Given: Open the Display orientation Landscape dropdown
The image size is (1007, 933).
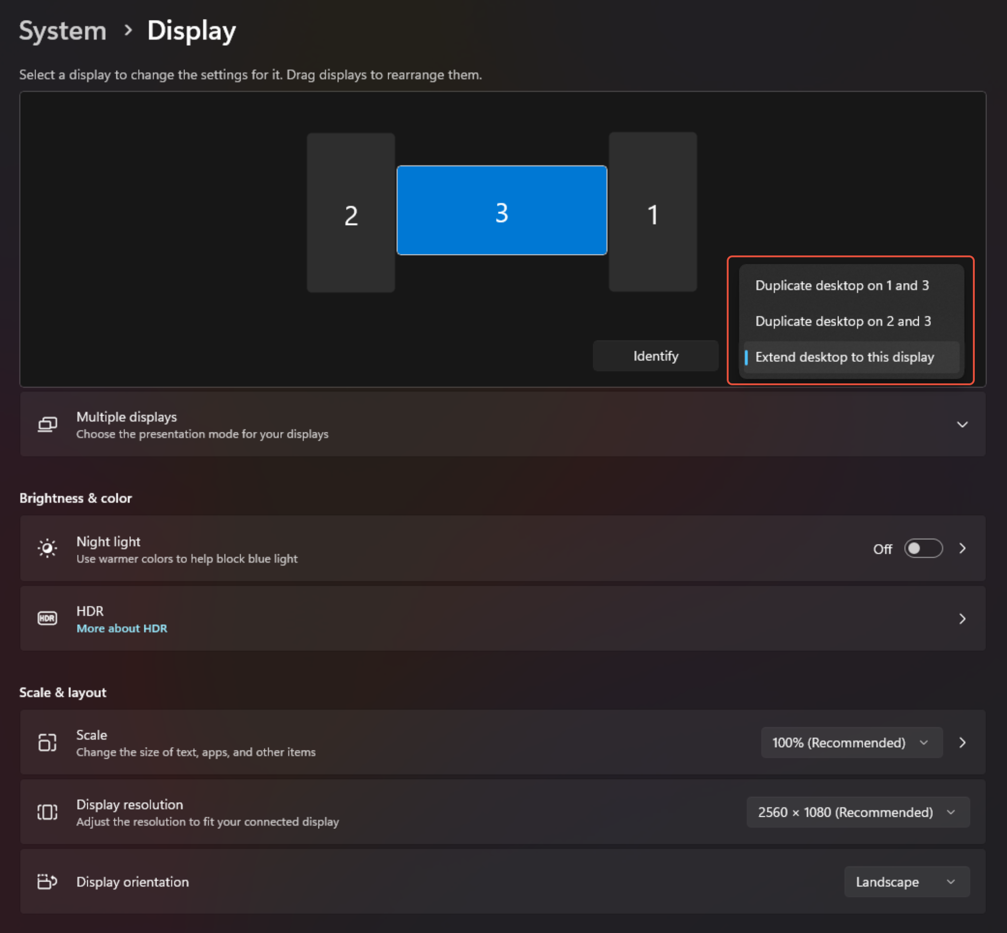Looking at the screenshot, I should [x=907, y=881].
